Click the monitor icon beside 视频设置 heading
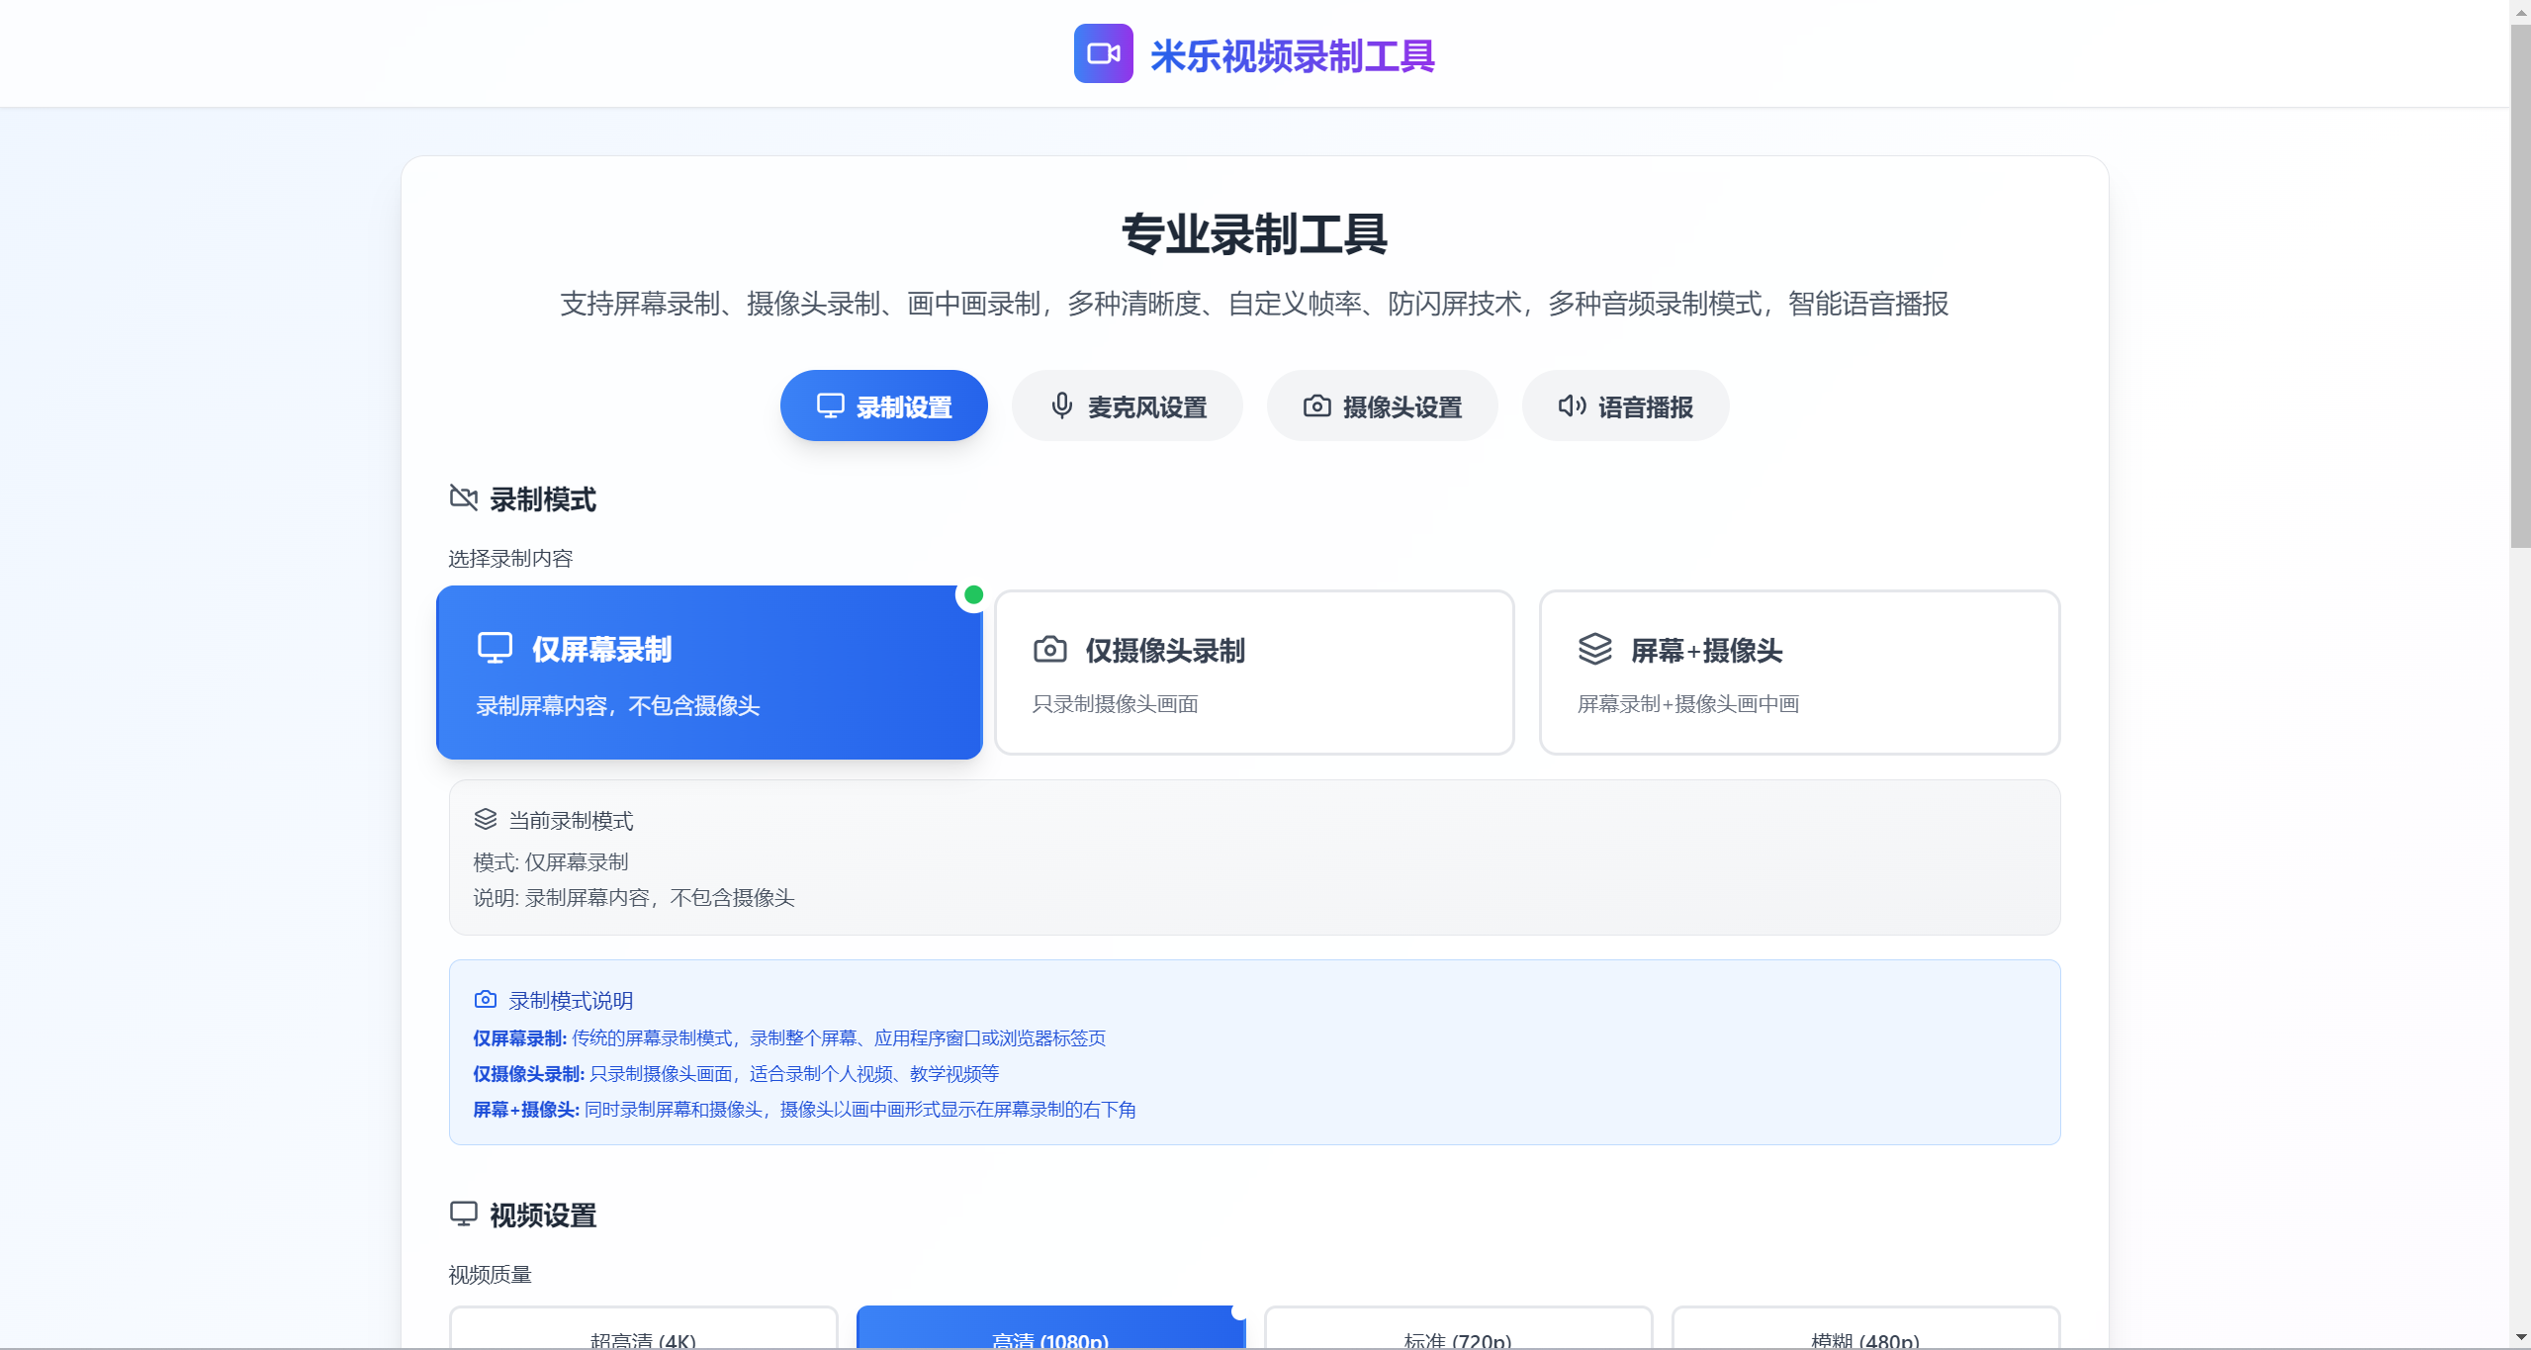This screenshot has width=2531, height=1350. pos(463,1214)
